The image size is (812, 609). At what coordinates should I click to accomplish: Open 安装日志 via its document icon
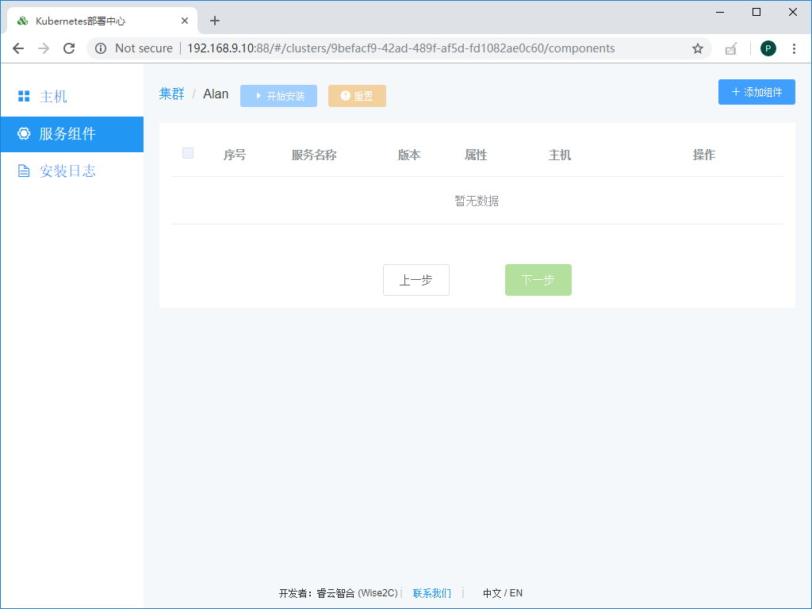24,170
